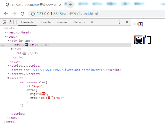Switch to the Sources tab

62,22
